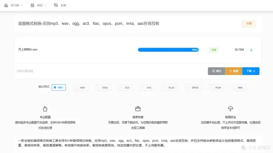Click the umbrella icon above 数据安全
Image resolution: width=273 pixels, height=153 pixels.
click(230, 109)
